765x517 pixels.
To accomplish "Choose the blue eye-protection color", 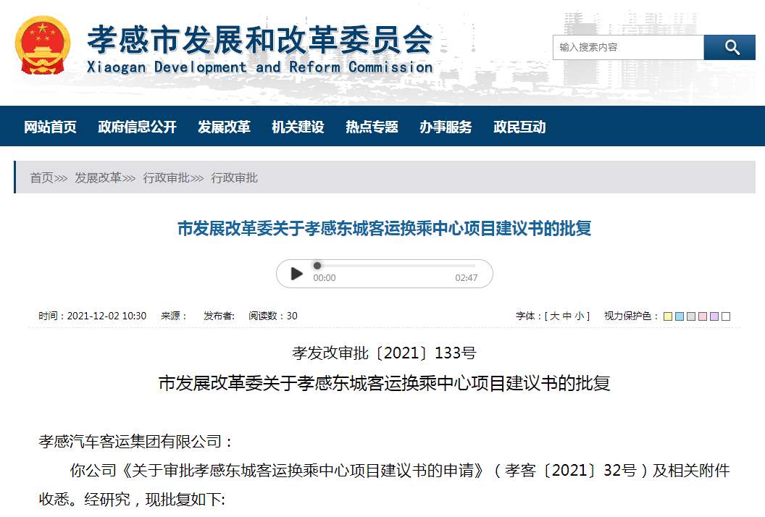I will (x=679, y=316).
